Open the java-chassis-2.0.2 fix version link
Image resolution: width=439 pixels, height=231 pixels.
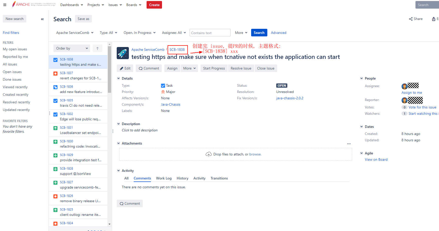(x=290, y=98)
